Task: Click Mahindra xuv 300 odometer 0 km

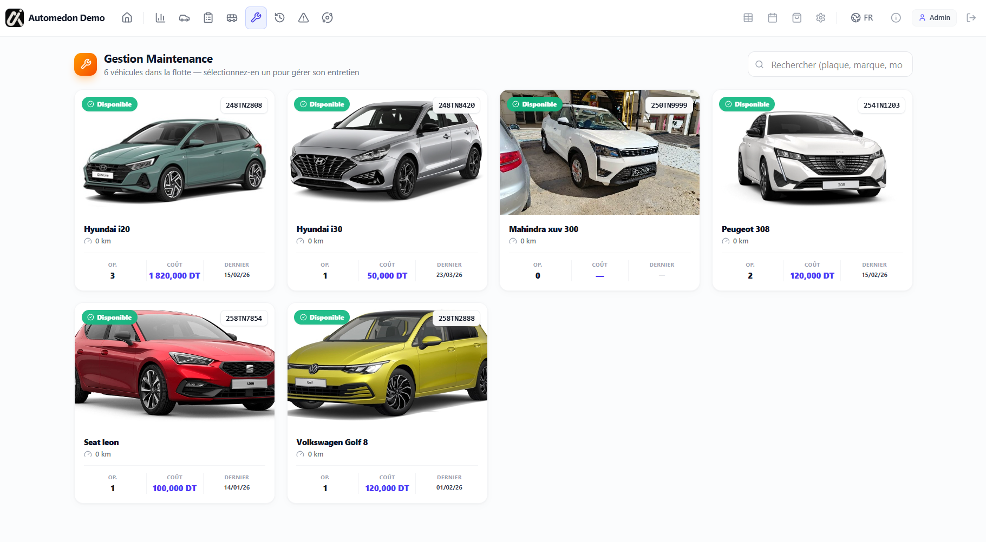Action: (x=523, y=241)
